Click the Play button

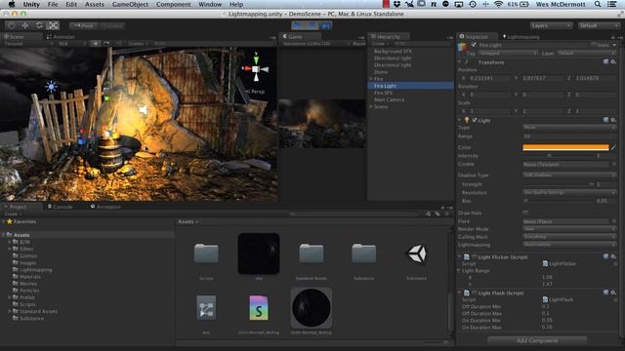[297, 26]
